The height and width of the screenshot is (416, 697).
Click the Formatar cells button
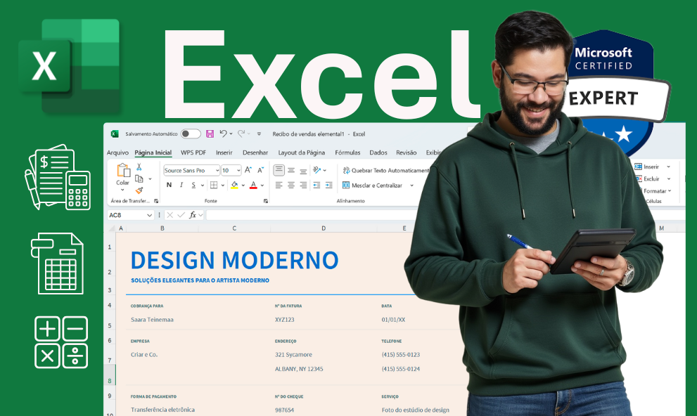(654, 191)
